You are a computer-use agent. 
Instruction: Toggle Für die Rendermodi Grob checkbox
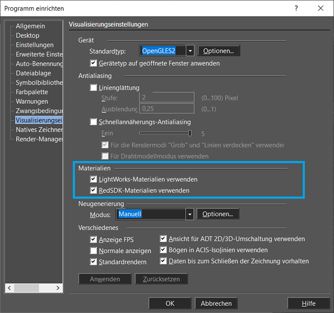pos(105,145)
